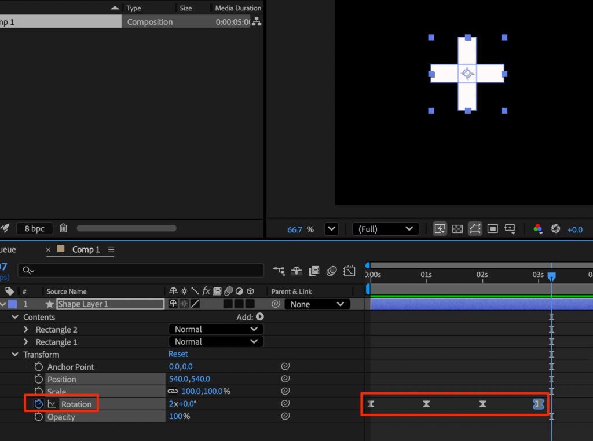Click the show channel RGB icon
Image resolution: width=593 pixels, height=441 pixels.
pos(537,229)
